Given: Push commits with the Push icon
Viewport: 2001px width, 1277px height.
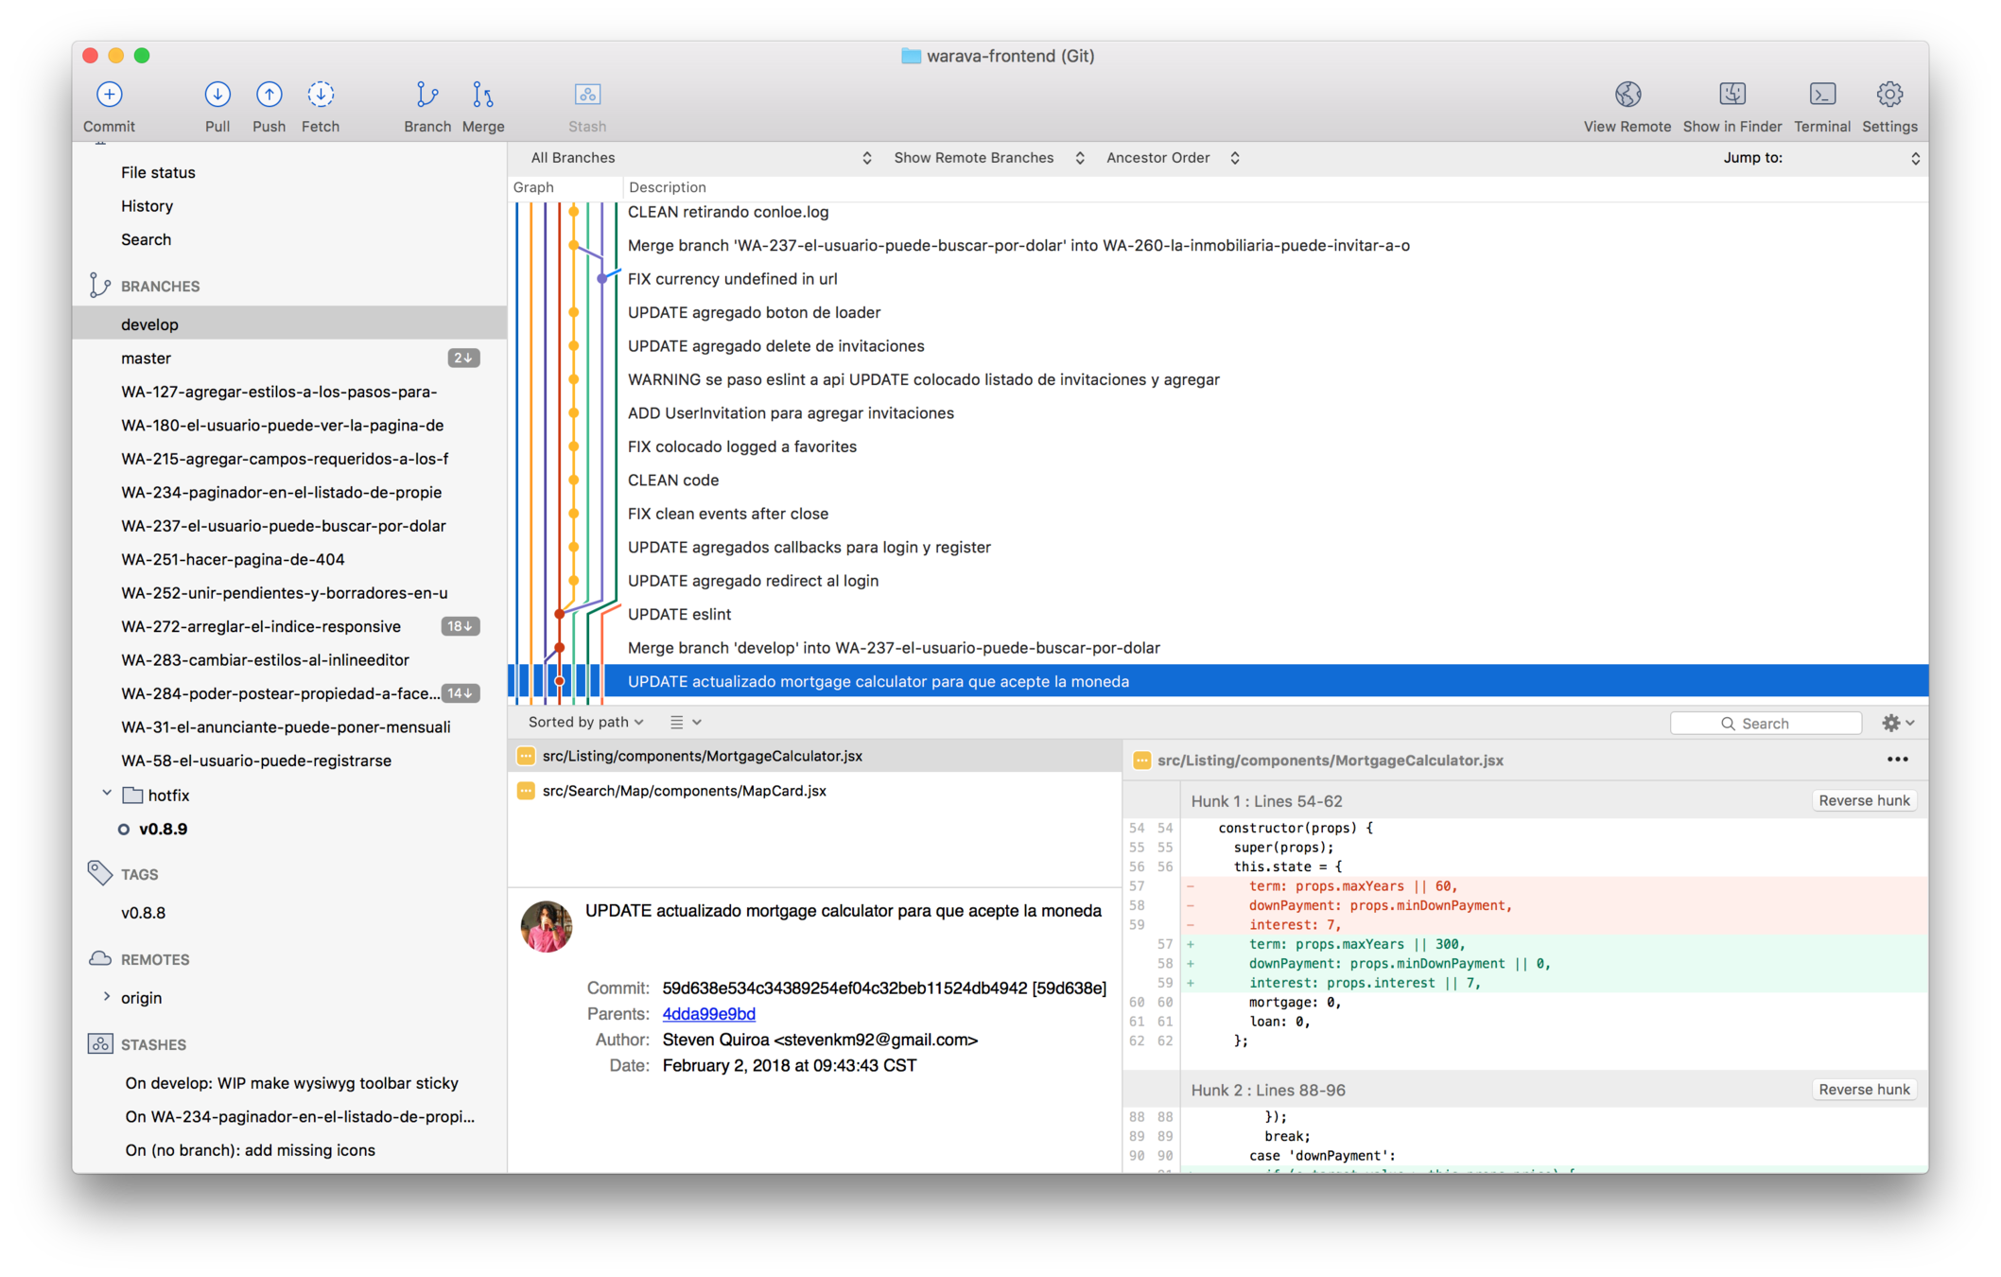Looking at the screenshot, I should point(269,95).
